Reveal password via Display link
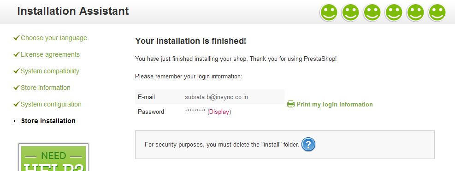Viewport: 455px width, 171px height. click(x=219, y=112)
